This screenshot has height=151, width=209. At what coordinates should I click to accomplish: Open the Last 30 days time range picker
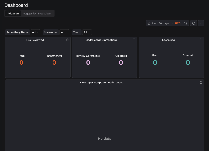click(x=160, y=23)
